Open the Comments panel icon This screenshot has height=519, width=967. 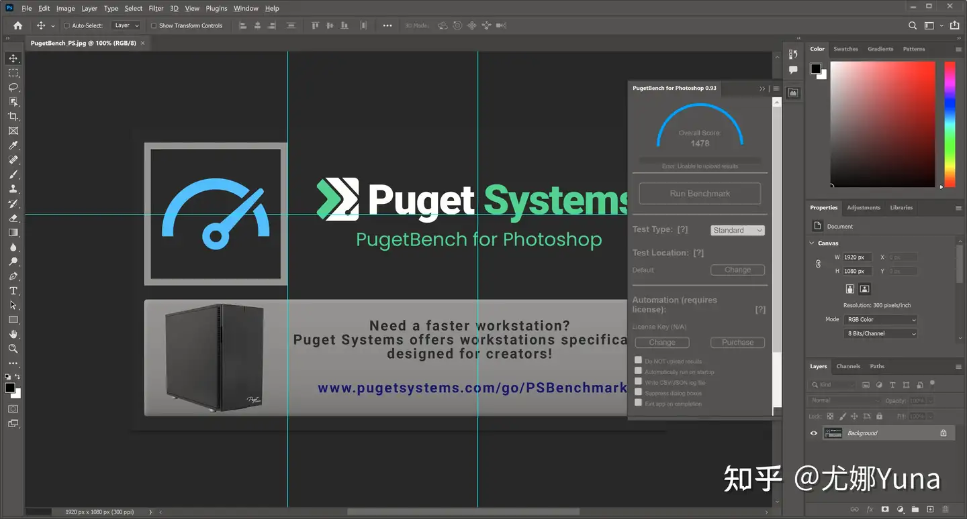click(793, 70)
